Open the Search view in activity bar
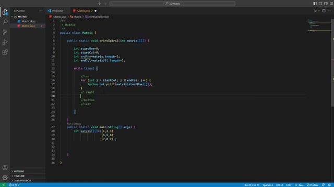Viewport: 334px width, 187px height. (x=5, y=22)
